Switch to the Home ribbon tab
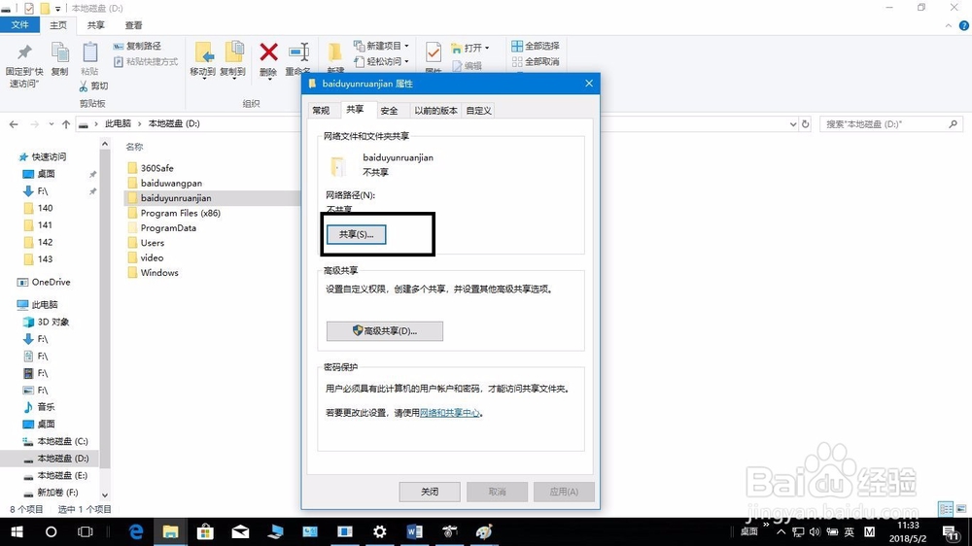Viewport: 972px width, 546px height. point(58,25)
